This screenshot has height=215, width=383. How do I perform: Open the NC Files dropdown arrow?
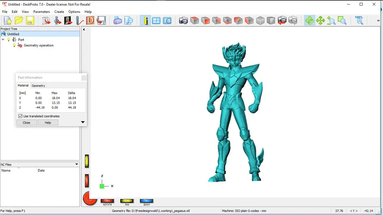coord(77,164)
